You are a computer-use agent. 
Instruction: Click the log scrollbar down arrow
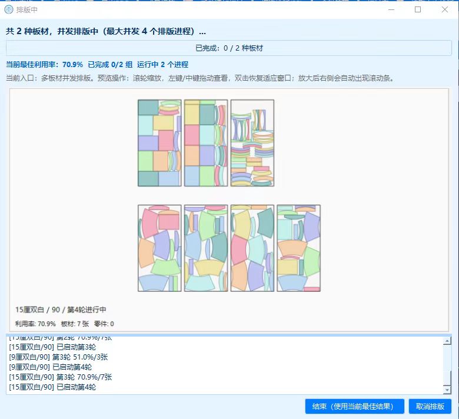447,390
